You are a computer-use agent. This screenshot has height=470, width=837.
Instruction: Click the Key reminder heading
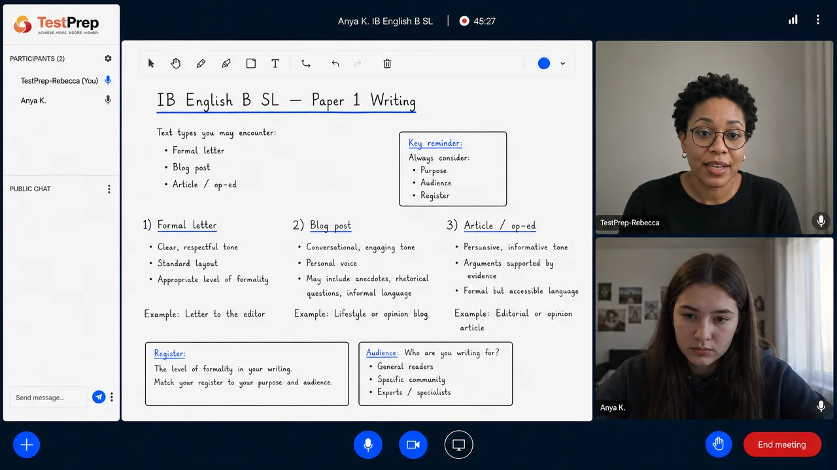click(436, 143)
